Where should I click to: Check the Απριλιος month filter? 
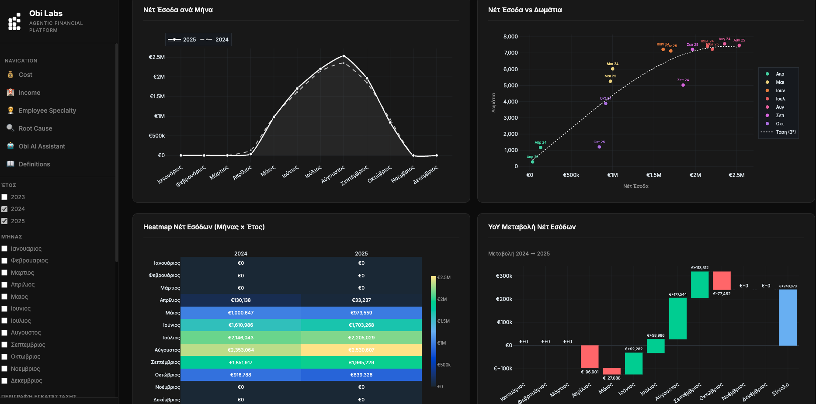tap(4, 284)
